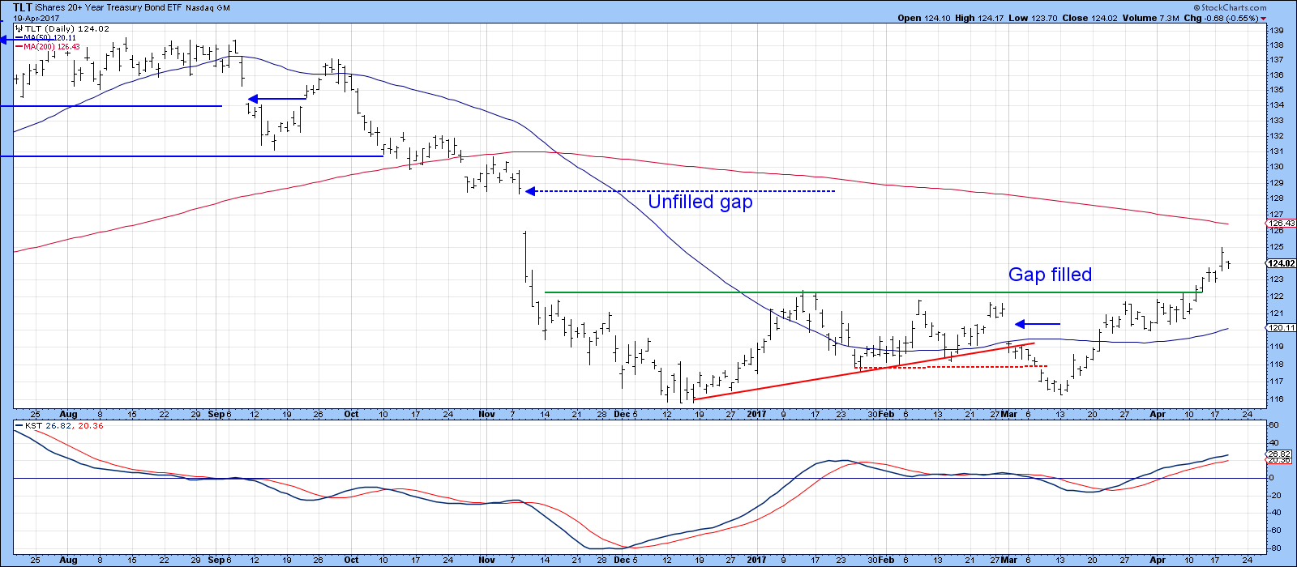The width and height of the screenshot is (1297, 567).
Task: Click the Aug label on KST panel date axis
Action: pos(68,559)
